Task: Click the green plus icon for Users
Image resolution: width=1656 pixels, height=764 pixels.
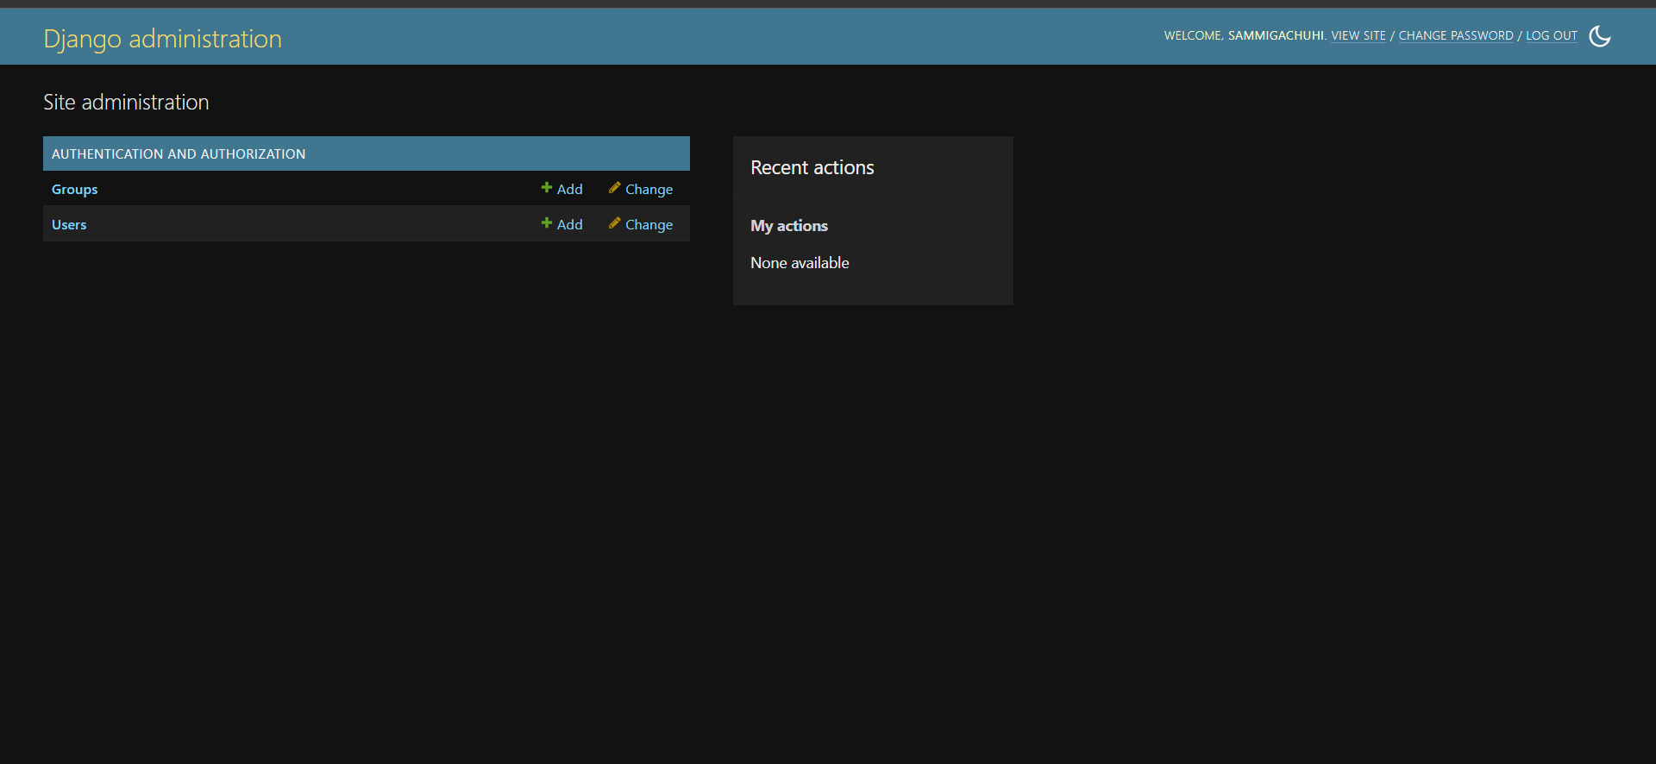Action: tap(546, 223)
